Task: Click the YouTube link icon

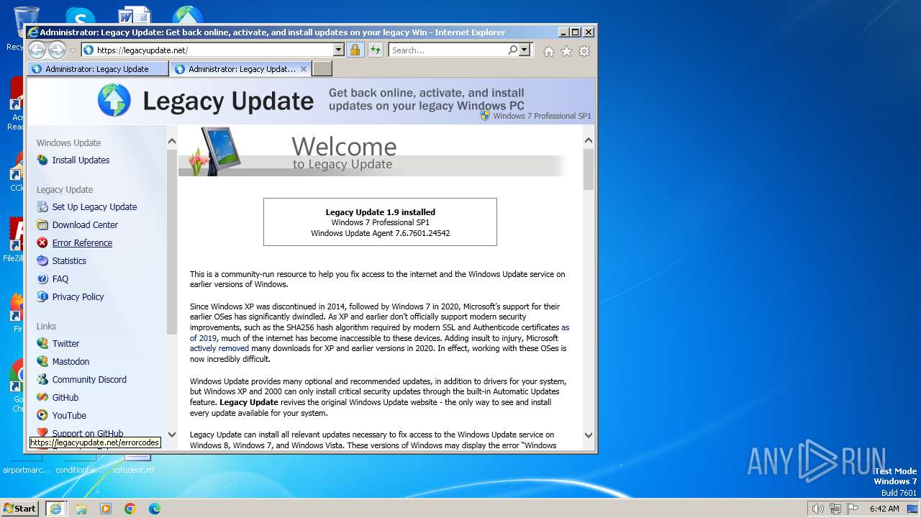Action: coord(42,415)
